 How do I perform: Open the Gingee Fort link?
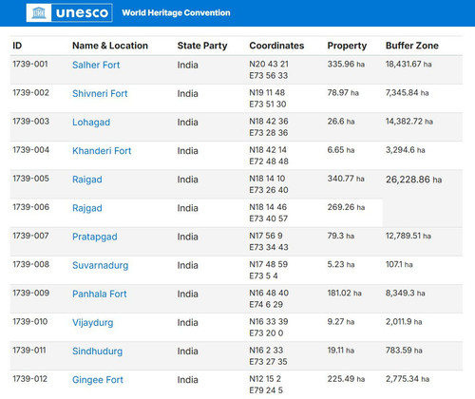pos(98,380)
